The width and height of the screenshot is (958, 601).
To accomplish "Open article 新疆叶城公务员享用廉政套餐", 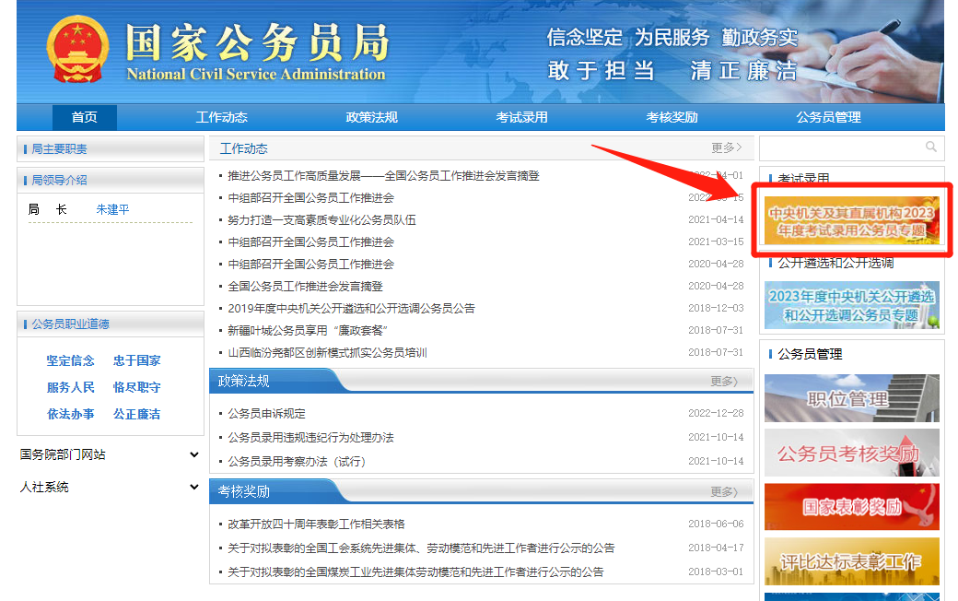I will pos(308,330).
